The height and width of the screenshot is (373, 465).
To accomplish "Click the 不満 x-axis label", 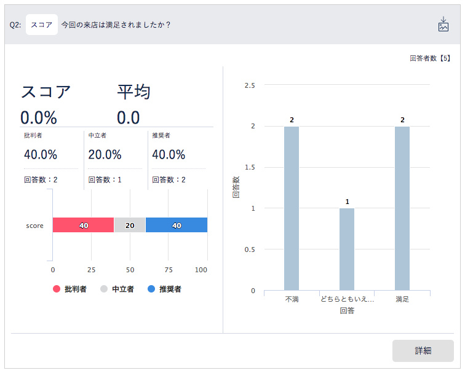I will 292,299.
